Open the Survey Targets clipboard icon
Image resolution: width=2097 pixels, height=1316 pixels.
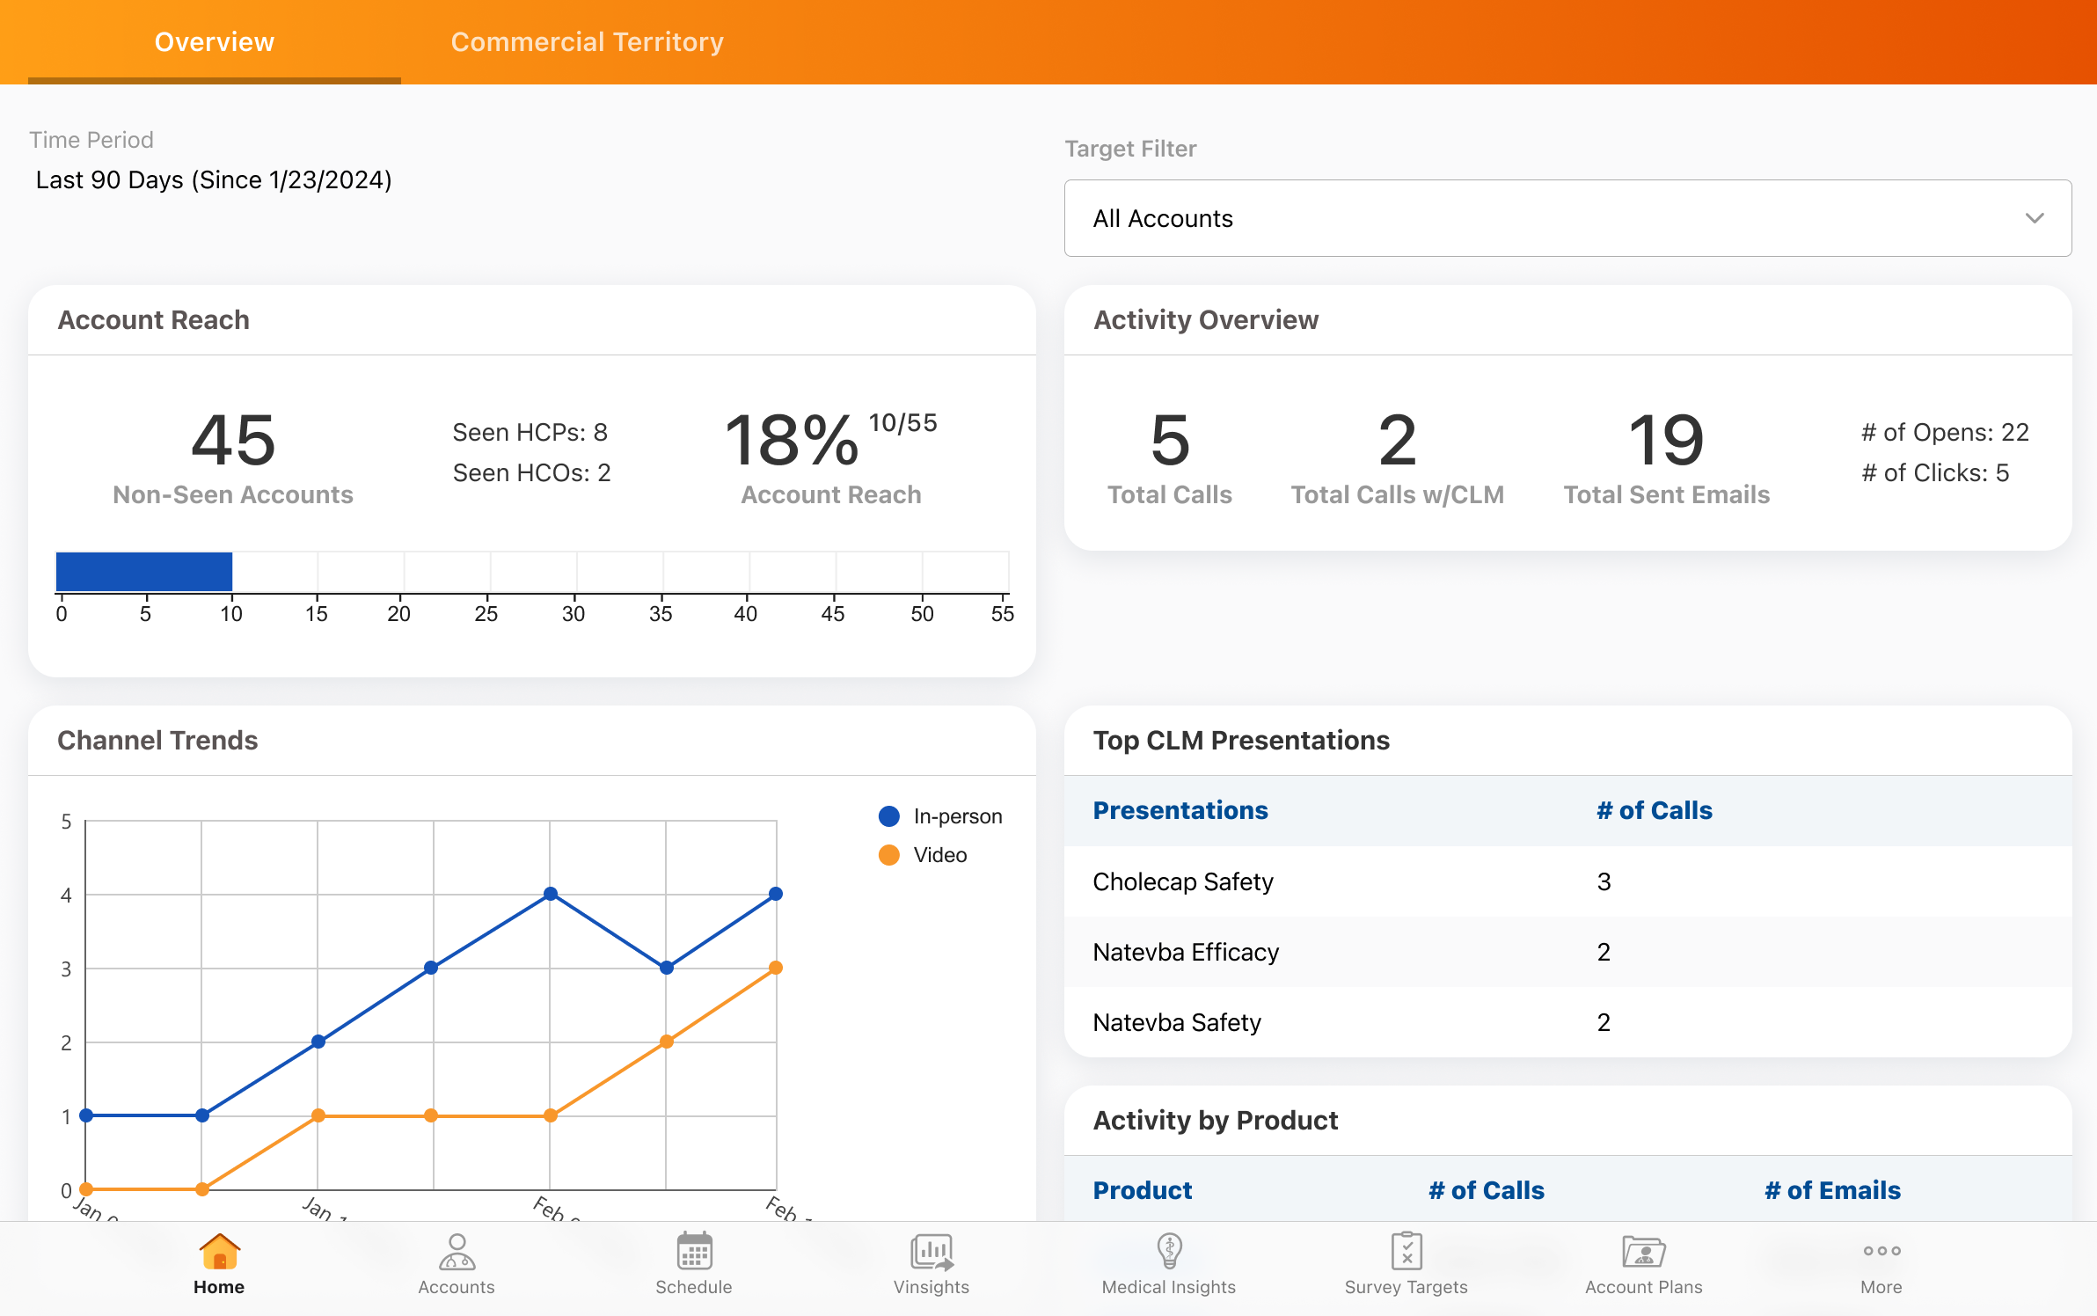(x=1407, y=1251)
